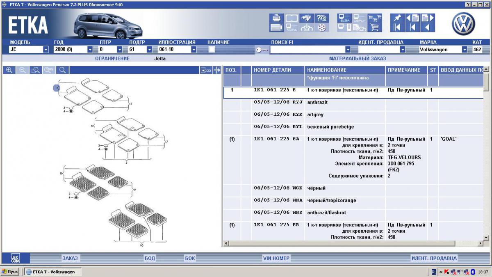Click the RU language indicator in tray
492x277 pixels.
pos(434,272)
